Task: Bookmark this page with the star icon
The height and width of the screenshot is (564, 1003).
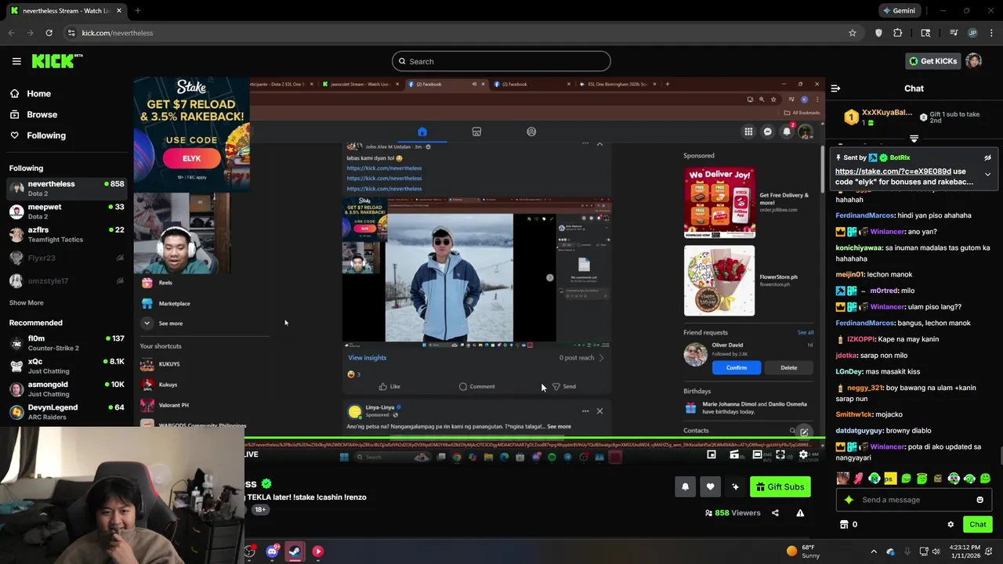Action: [x=853, y=33]
